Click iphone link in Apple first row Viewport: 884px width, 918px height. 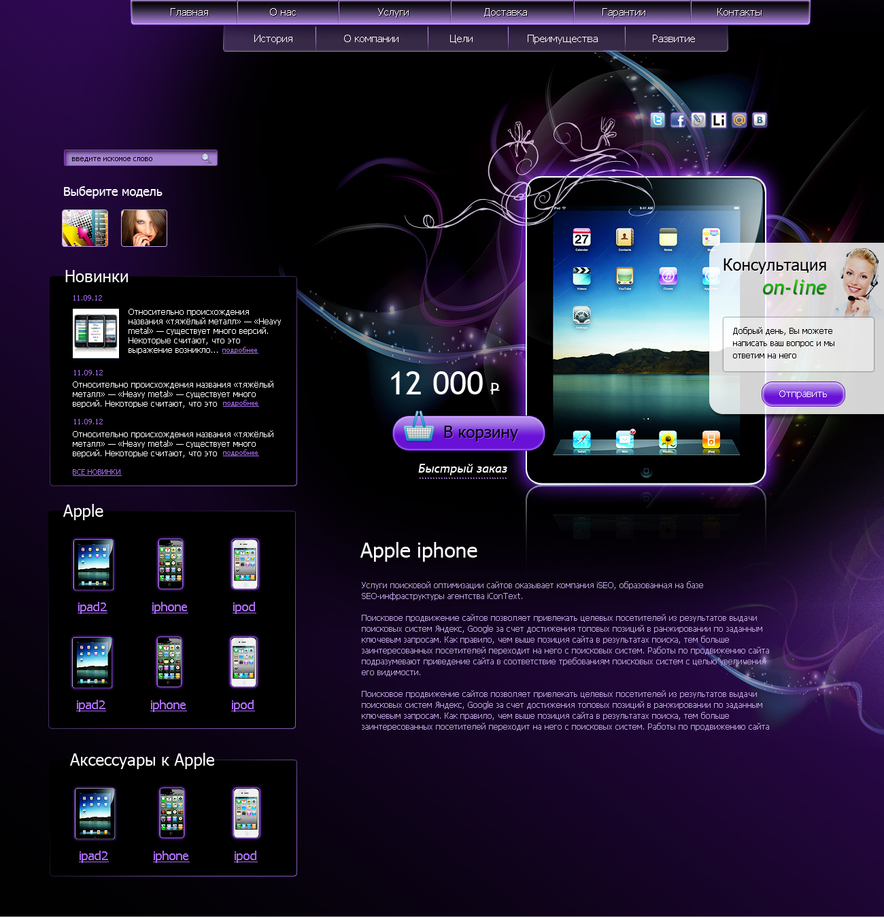coord(169,607)
